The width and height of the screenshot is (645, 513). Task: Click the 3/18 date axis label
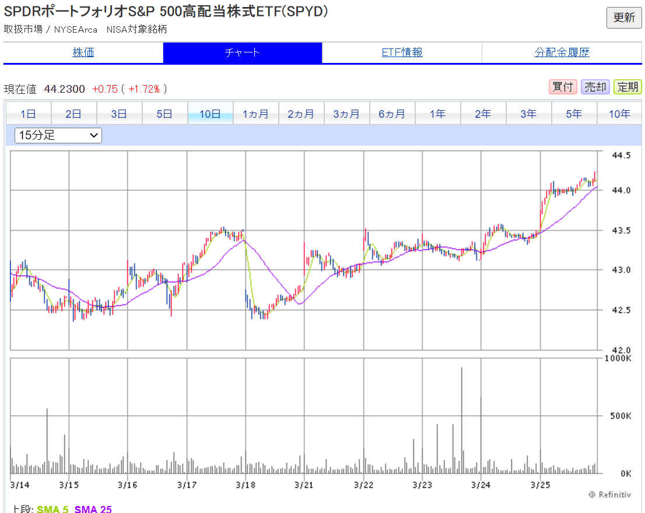pos(246,485)
